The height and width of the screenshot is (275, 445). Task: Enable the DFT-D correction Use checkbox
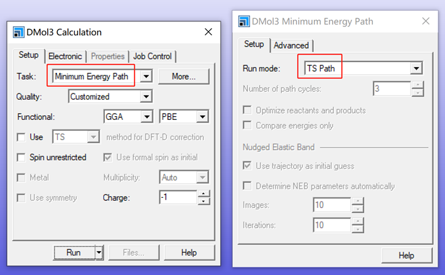point(22,137)
